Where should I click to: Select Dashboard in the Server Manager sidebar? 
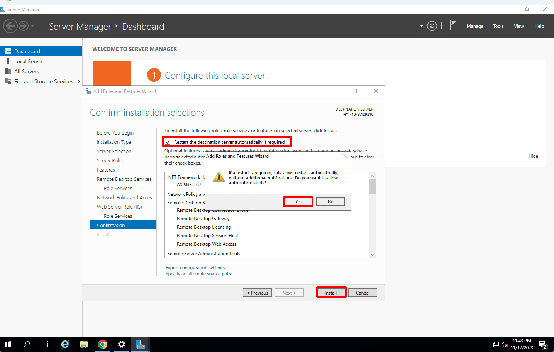(28, 51)
